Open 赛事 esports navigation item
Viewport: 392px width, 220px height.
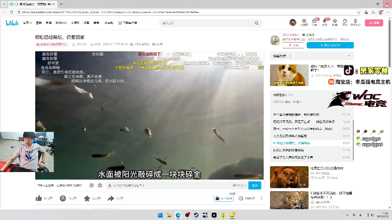[x=96, y=23]
